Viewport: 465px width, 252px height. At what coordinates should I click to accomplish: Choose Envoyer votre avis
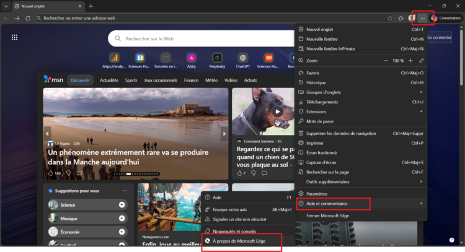pos(248,210)
